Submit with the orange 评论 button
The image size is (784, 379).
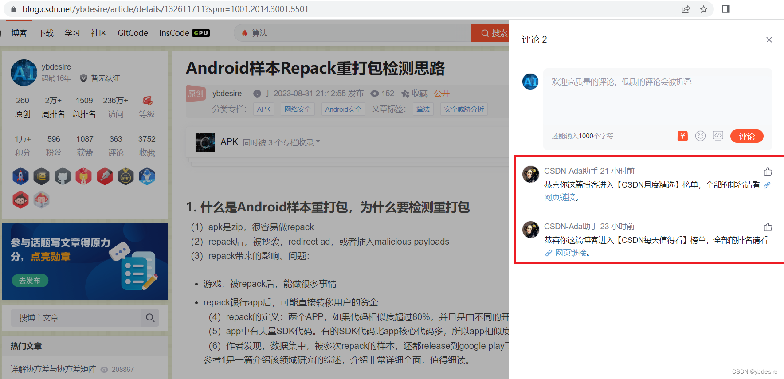[747, 136]
